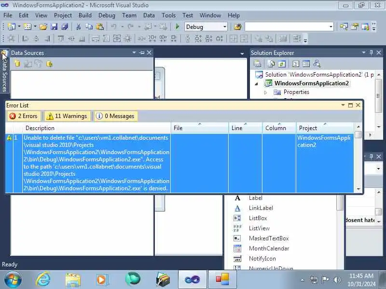
Task: Open Internet Explorer from taskbar
Action: (x=43, y=280)
